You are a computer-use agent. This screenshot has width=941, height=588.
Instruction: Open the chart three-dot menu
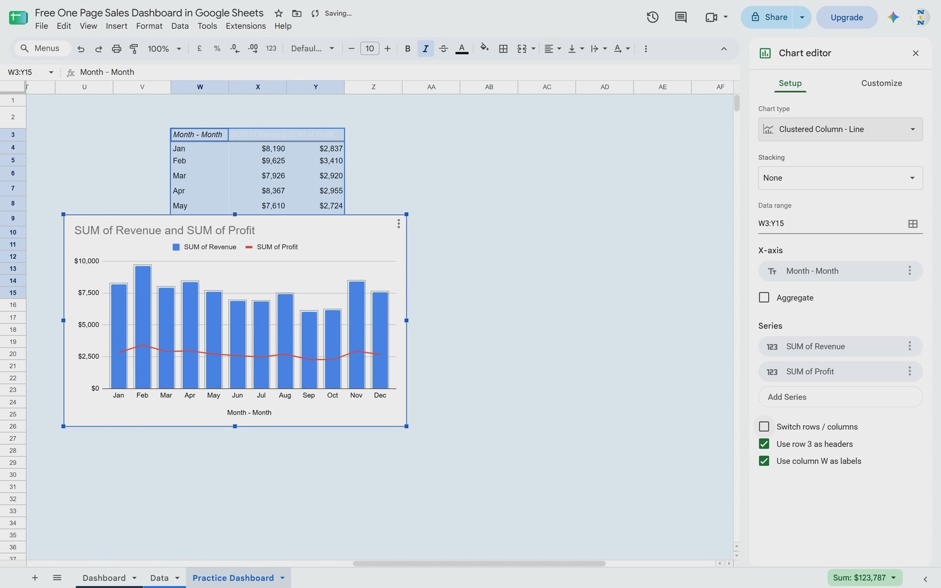click(398, 223)
